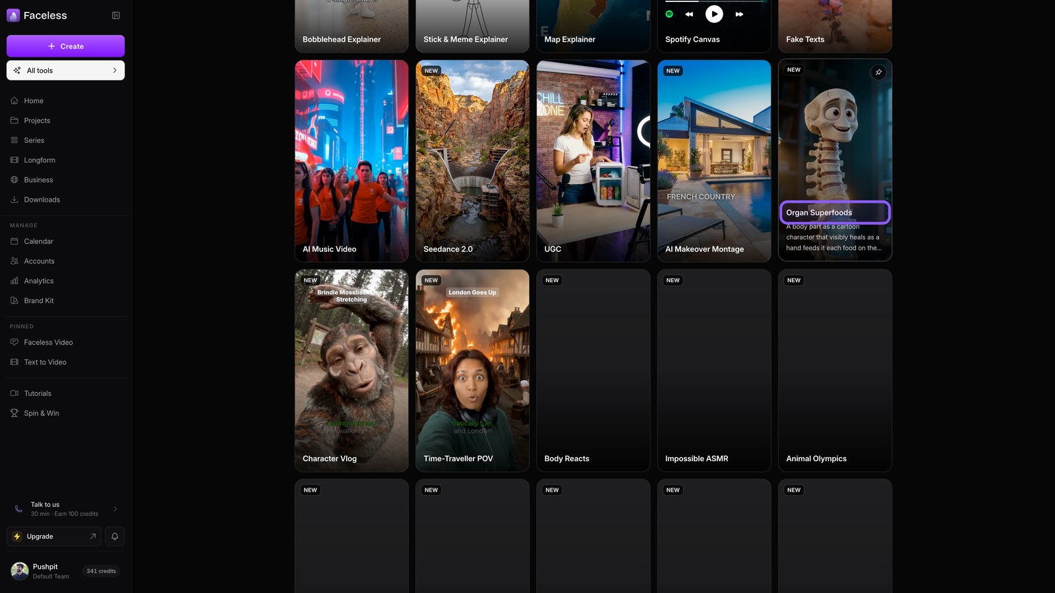Open the Map Explainer template card
1055x593 pixels.
pos(593,26)
